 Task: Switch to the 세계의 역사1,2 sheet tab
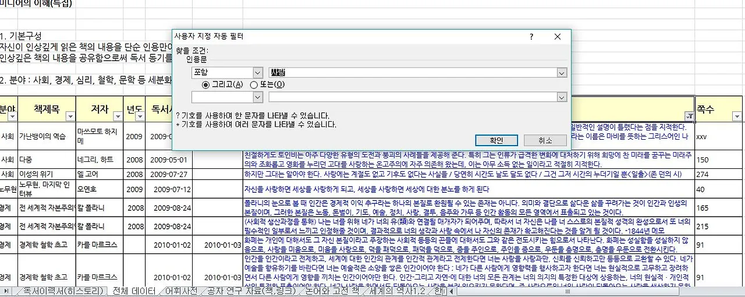(397, 291)
